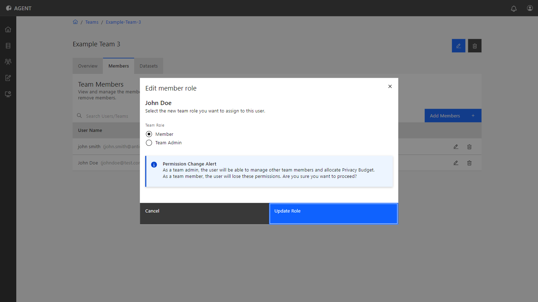Click the blue edit team pencil button

pos(458,46)
